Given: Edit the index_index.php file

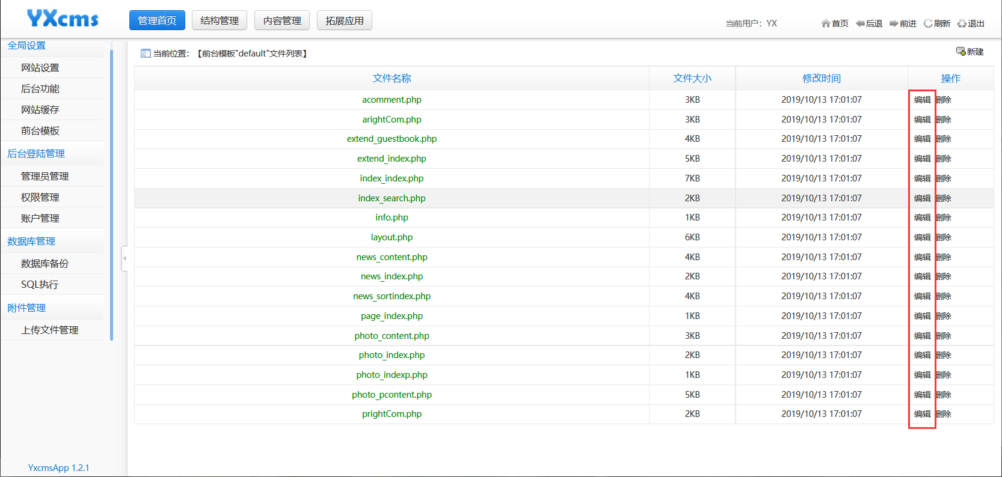Looking at the screenshot, I should point(922,178).
